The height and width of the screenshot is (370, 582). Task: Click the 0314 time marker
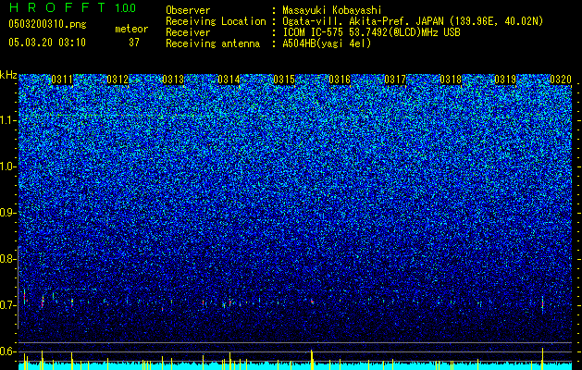[229, 80]
